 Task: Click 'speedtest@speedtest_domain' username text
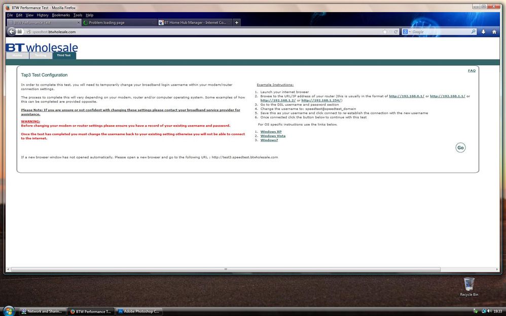pyautogui.click(x=331, y=109)
